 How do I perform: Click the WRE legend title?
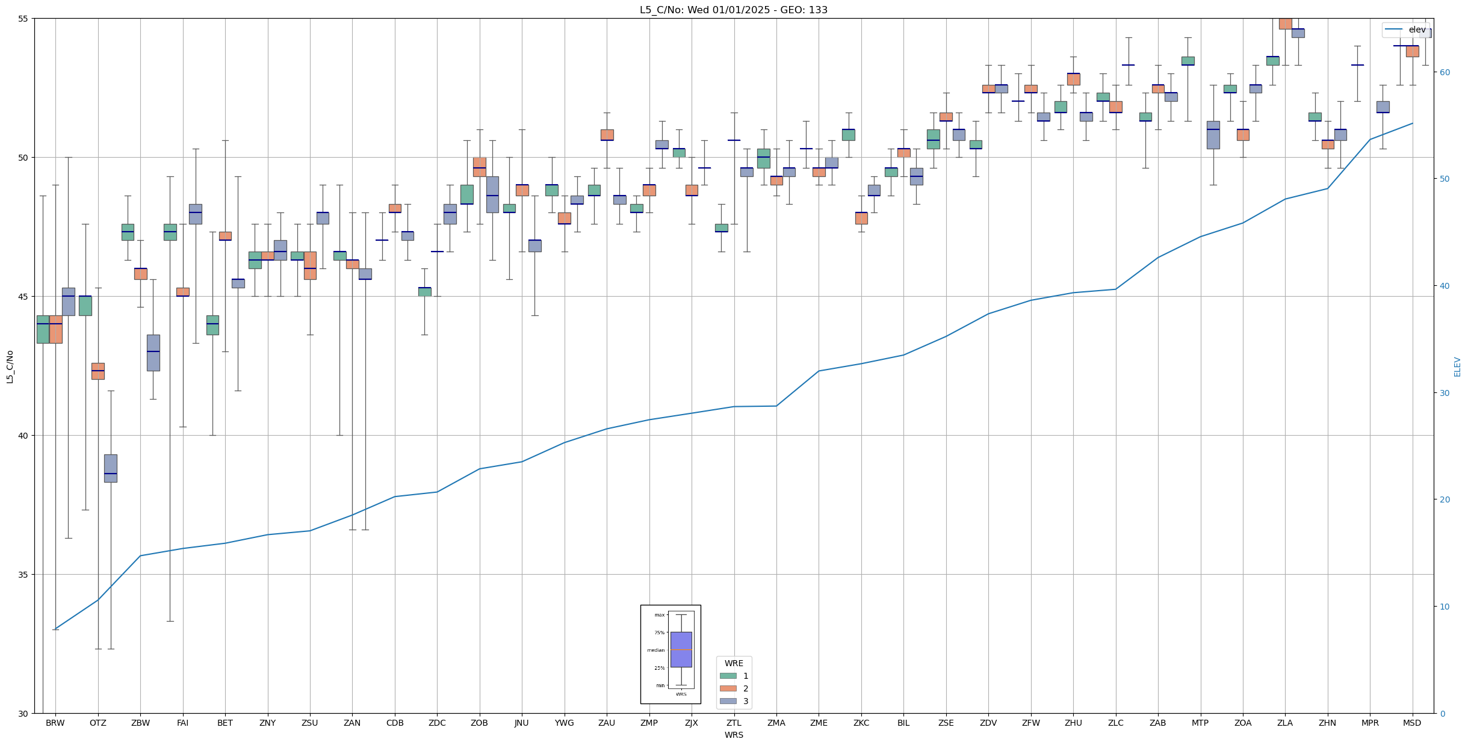pos(733,663)
